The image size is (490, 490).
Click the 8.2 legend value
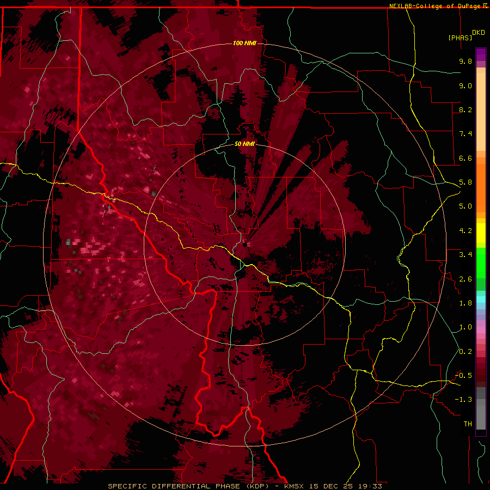click(465, 109)
